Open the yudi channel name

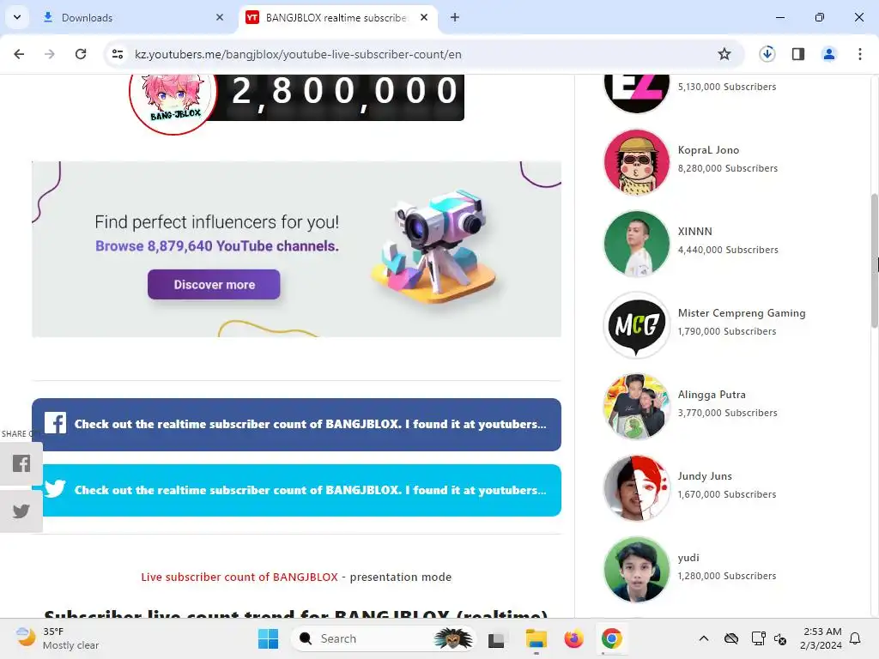[688, 558]
